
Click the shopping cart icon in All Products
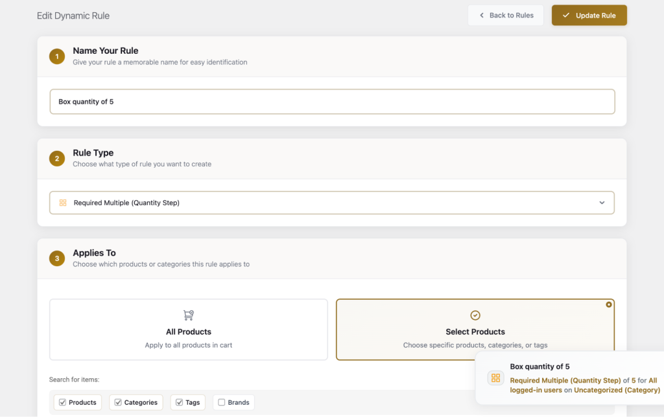(x=189, y=315)
